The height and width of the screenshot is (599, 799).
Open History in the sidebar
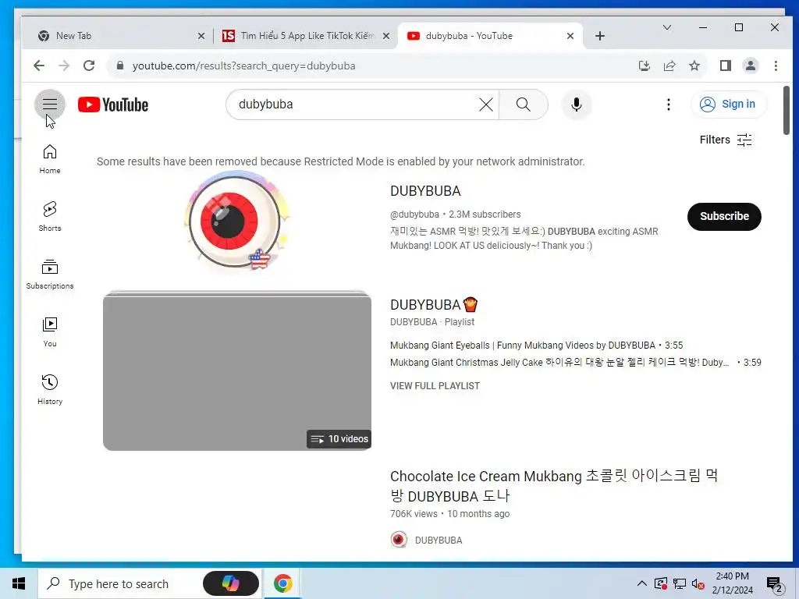click(x=49, y=390)
